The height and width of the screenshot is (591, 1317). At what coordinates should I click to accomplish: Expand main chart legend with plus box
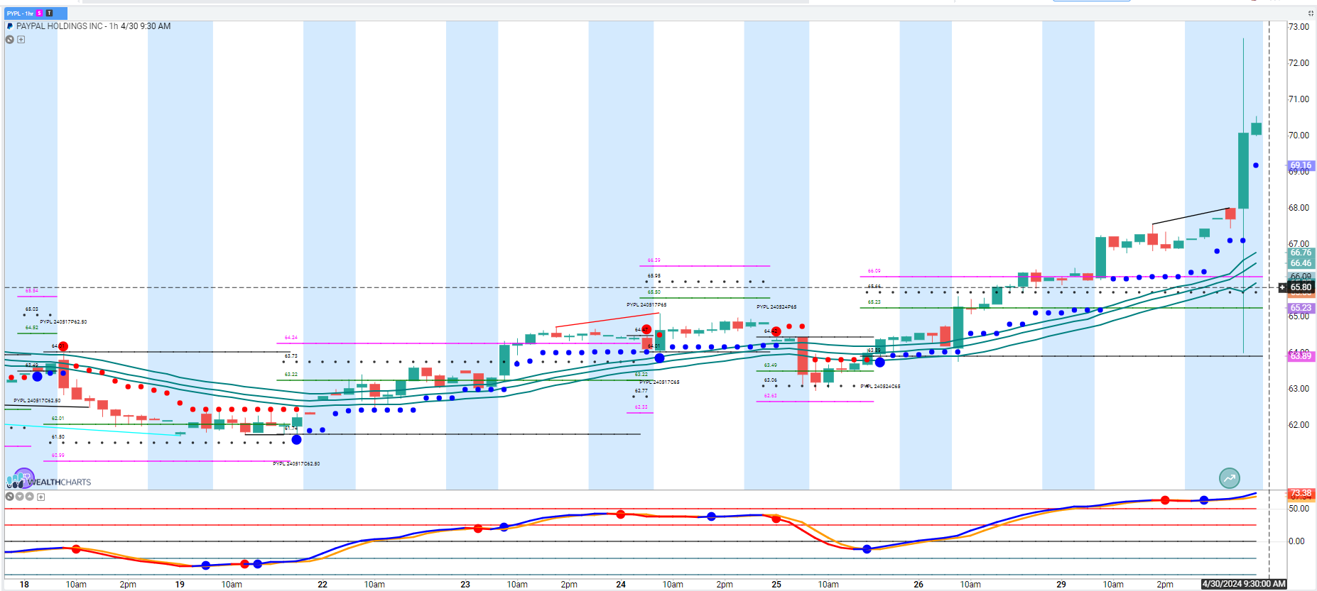tap(21, 40)
